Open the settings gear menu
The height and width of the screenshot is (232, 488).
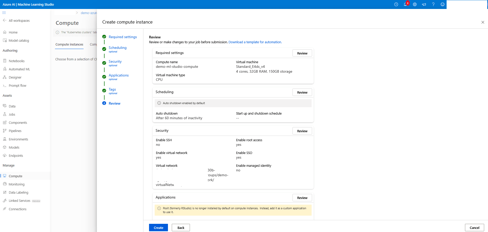point(415,4)
